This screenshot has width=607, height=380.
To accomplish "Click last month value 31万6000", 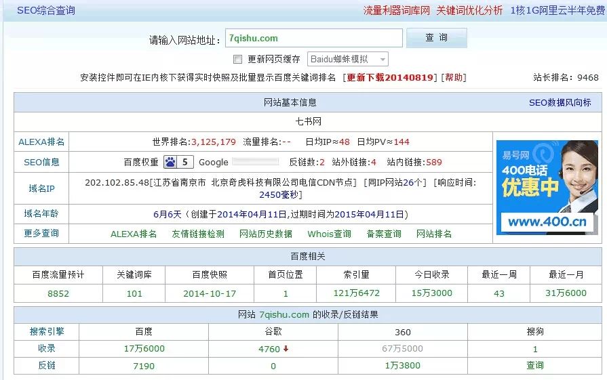I will coord(566,293).
